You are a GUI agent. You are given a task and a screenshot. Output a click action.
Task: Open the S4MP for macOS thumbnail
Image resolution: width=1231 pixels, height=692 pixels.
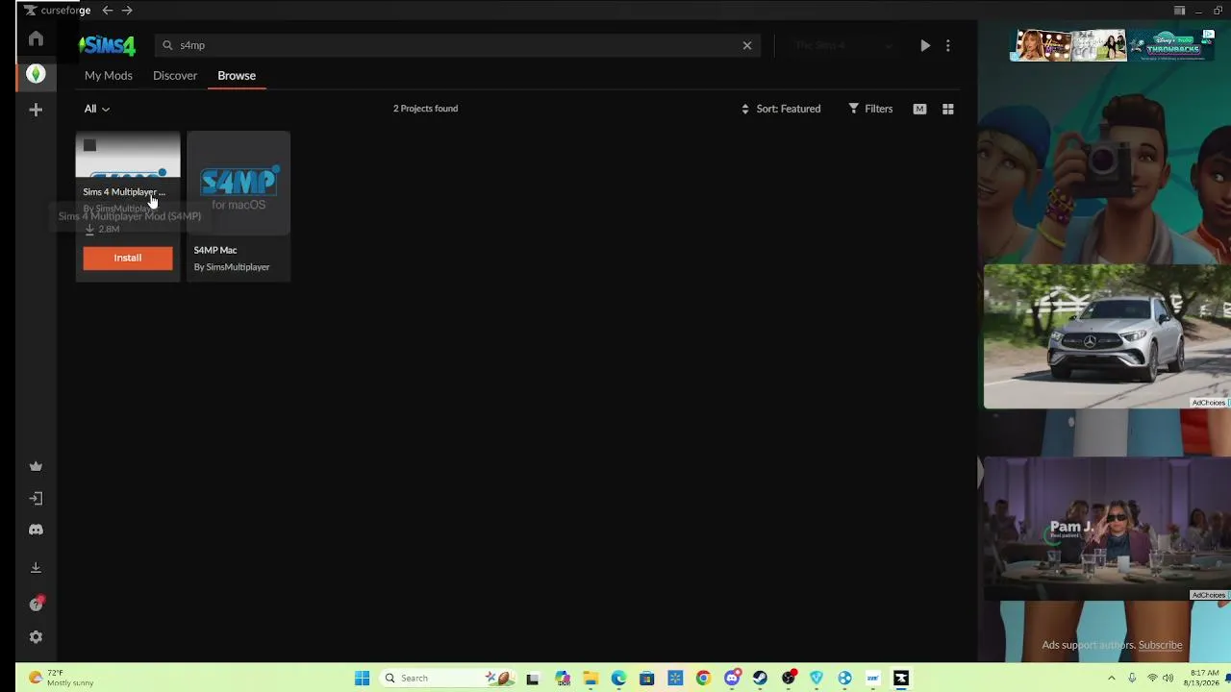coord(239,183)
